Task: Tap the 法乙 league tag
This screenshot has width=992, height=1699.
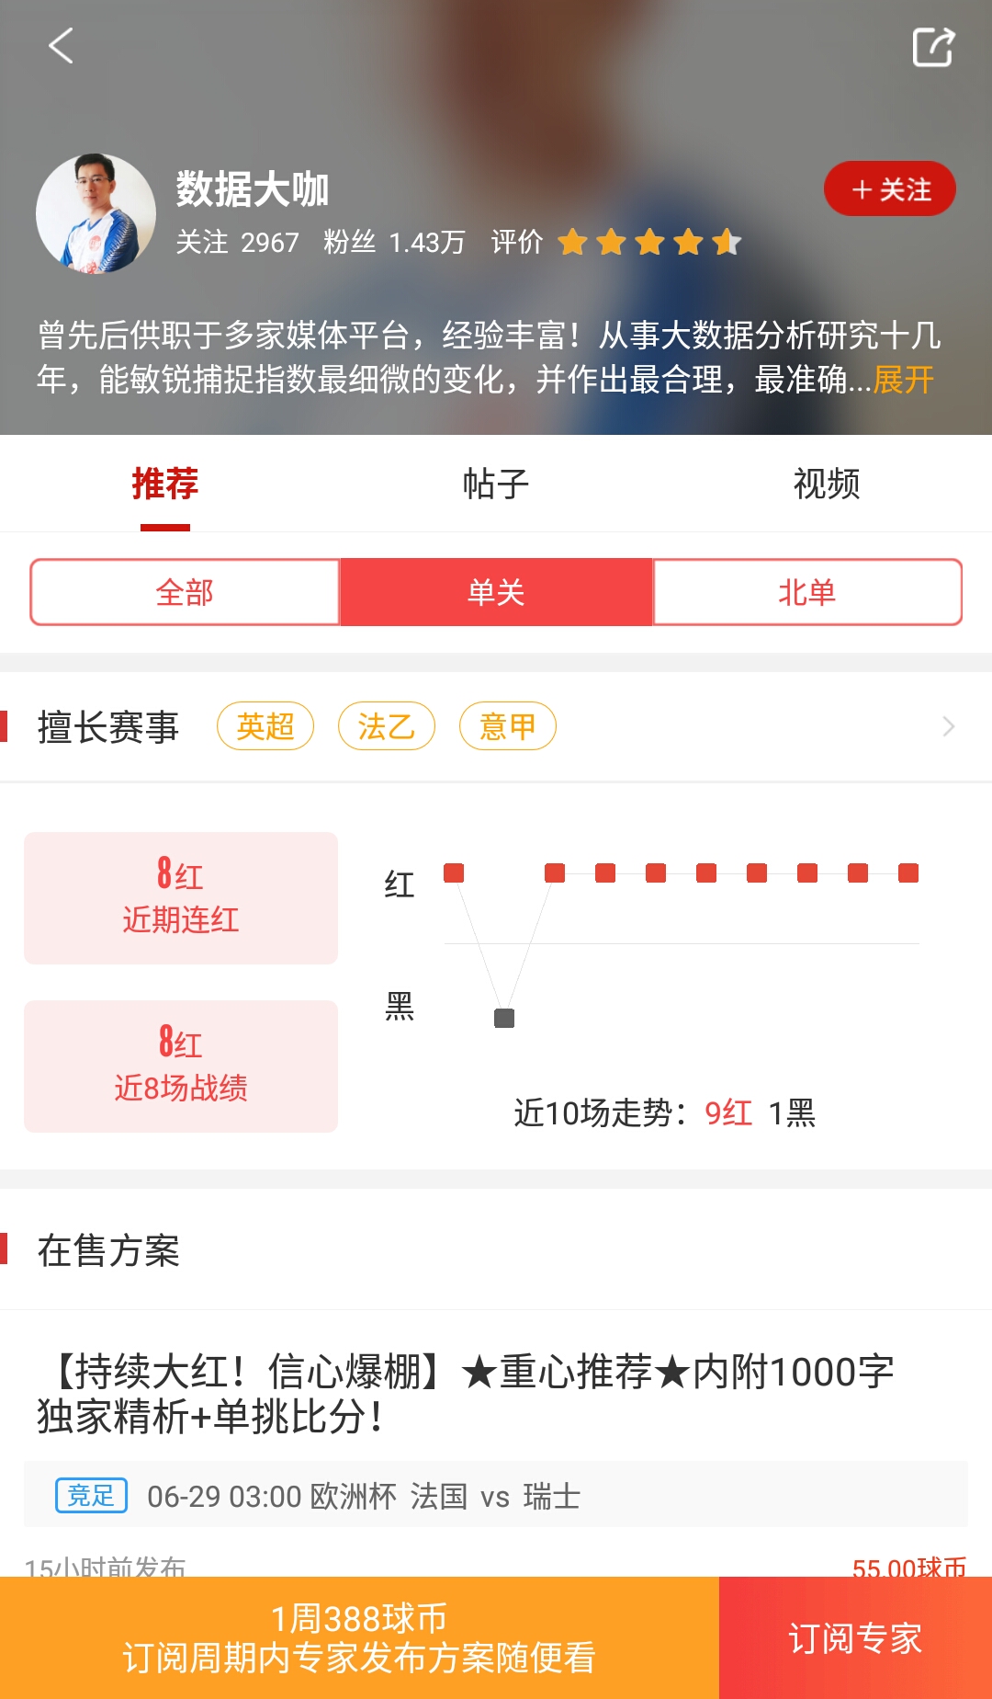Action: click(387, 726)
